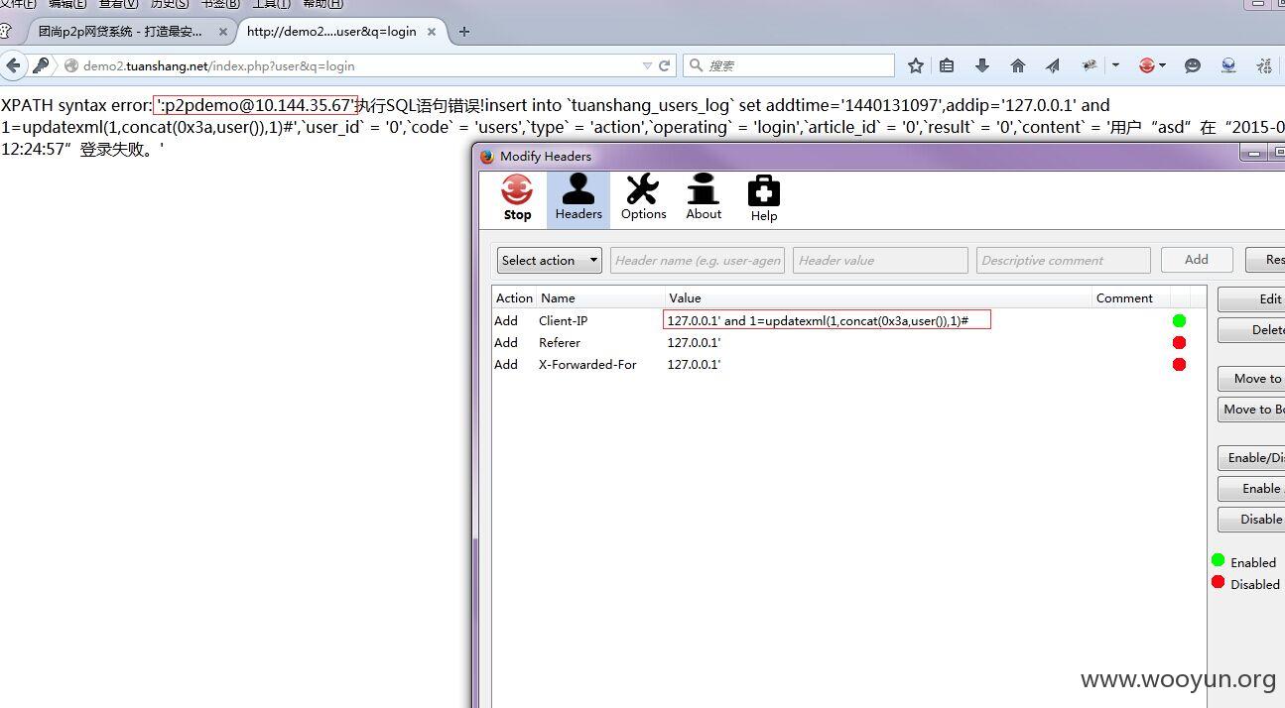
Task: Select the X-Forwarded-For header row name
Action: pos(587,364)
